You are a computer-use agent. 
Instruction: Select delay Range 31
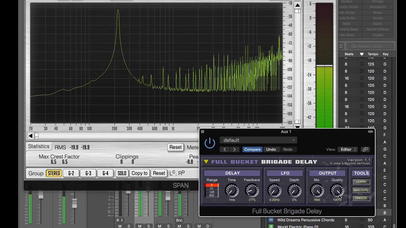tap(212, 188)
